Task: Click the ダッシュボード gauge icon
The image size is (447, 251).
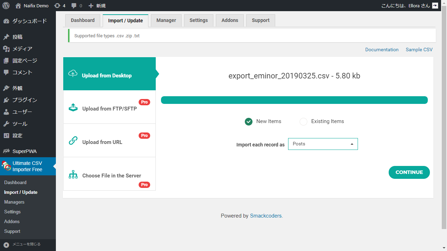Action: click(6, 21)
